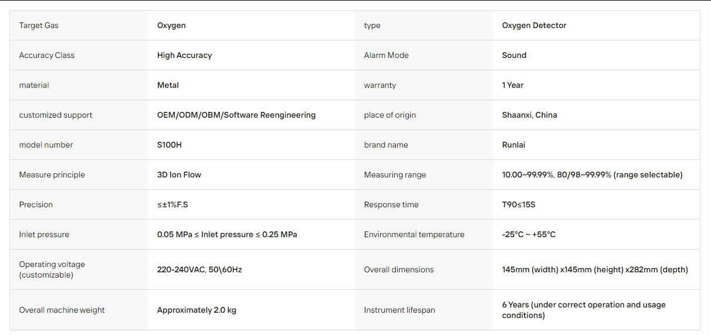Click the '6 Years (under correct operation' value

pos(584,310)
